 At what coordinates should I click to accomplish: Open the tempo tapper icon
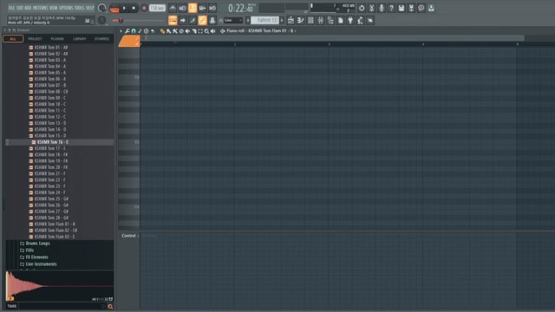[361, 21]
